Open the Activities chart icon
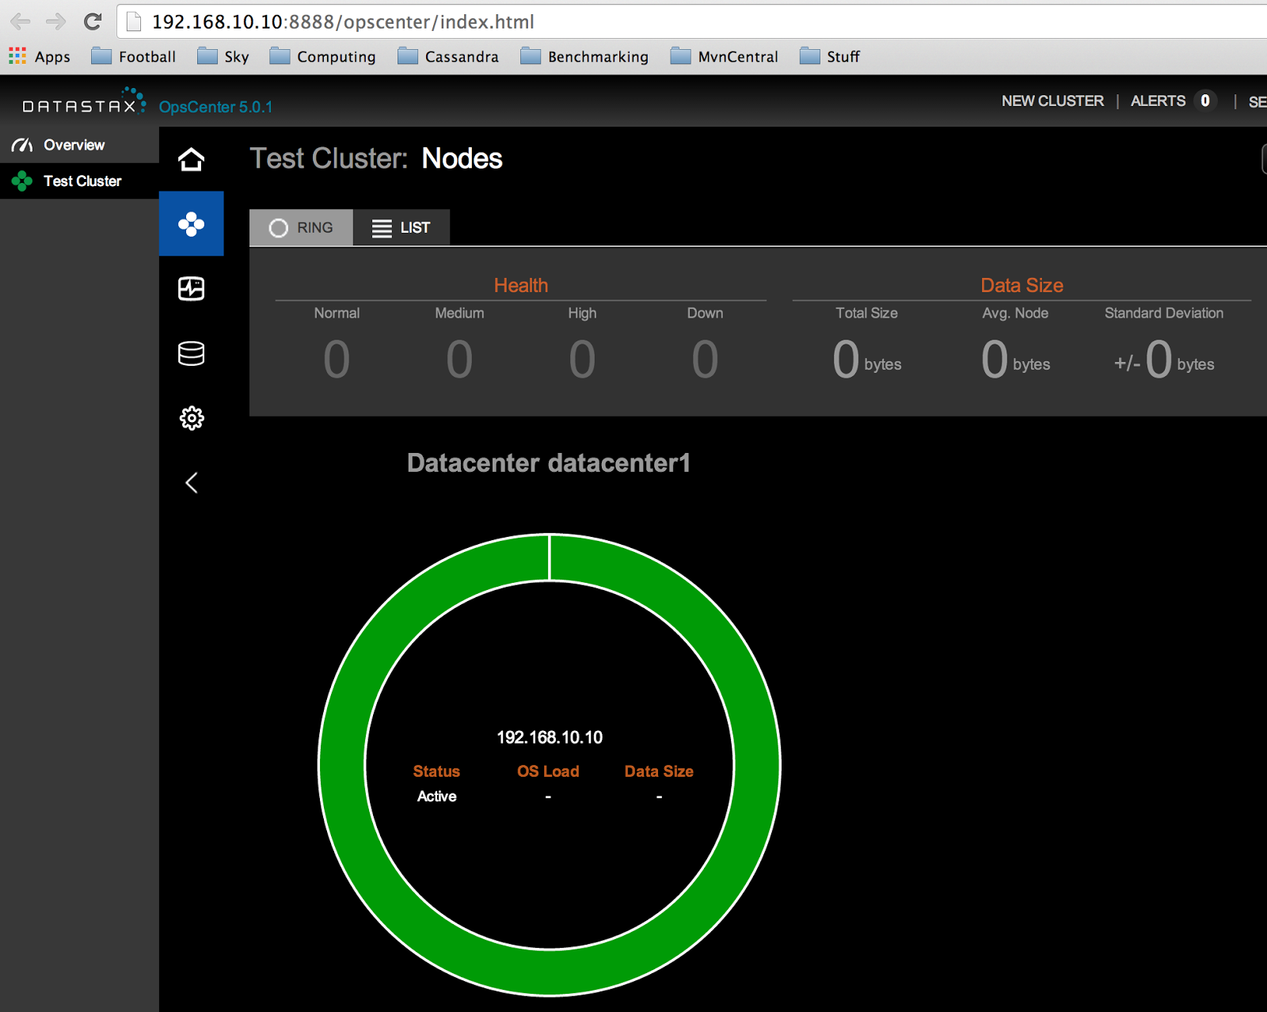Screen dimensions: 1267x1012 (191, 288)
